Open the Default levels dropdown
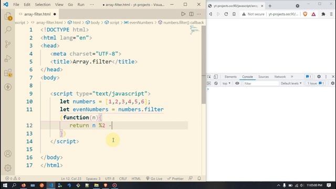The width and height of the screenshot is (336, 189). tap(291, 83)
